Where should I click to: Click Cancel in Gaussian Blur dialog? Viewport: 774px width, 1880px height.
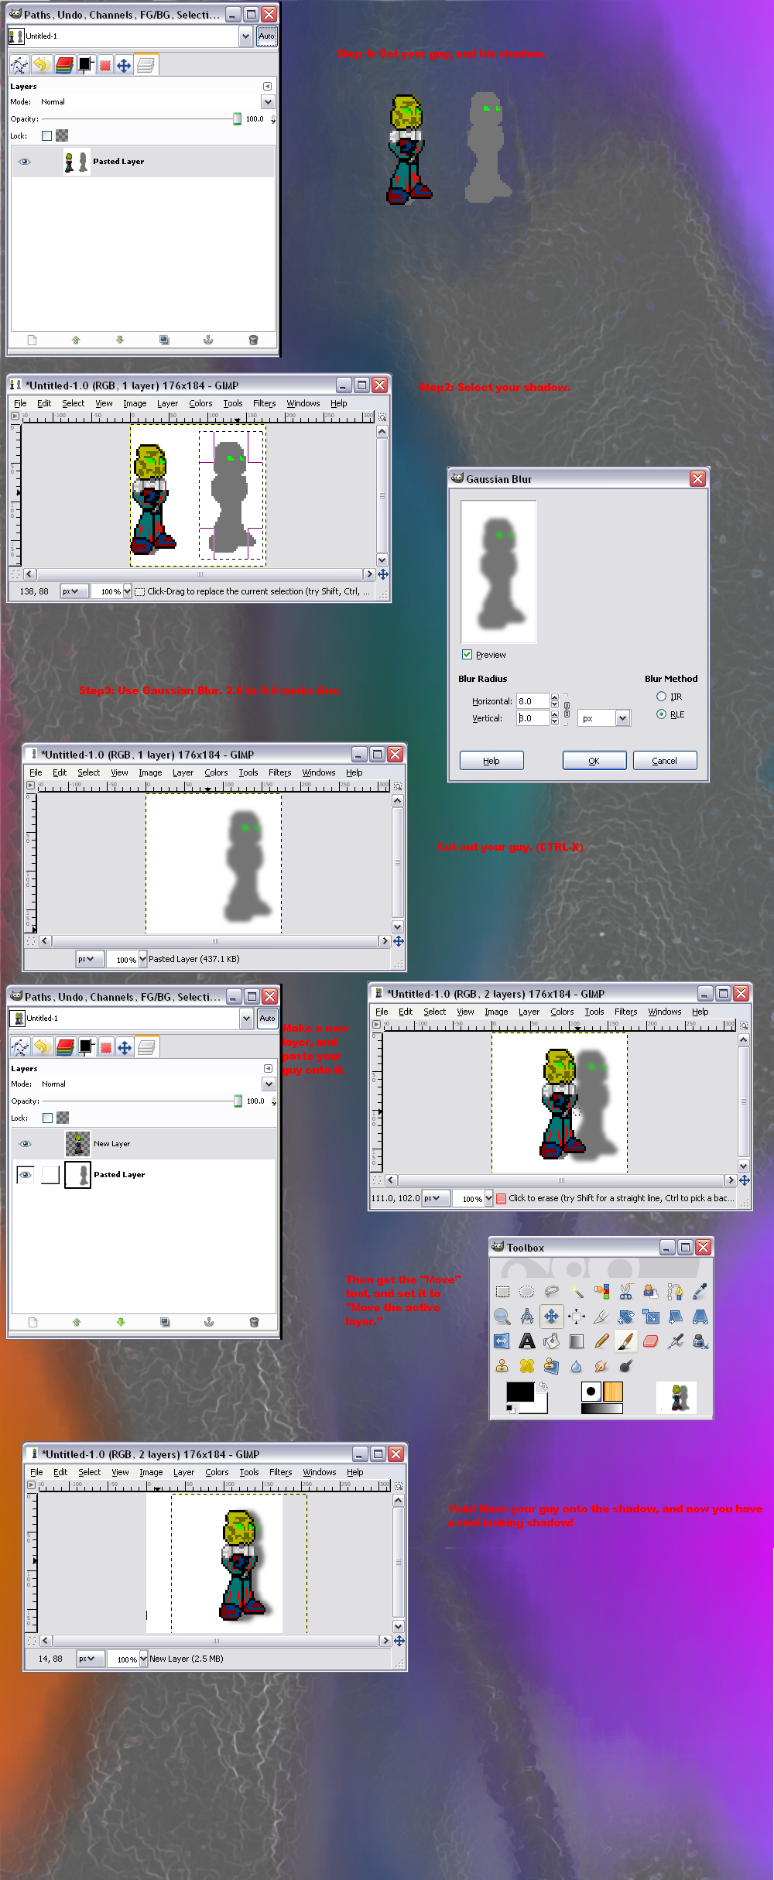(x=665, y=761)
